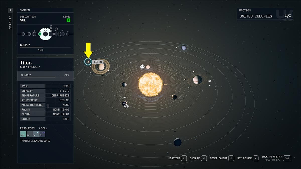Click the Ti titanium resource swatch
Image resolution: width=301 pixels, height=169 pixels.
coord(42,134)
